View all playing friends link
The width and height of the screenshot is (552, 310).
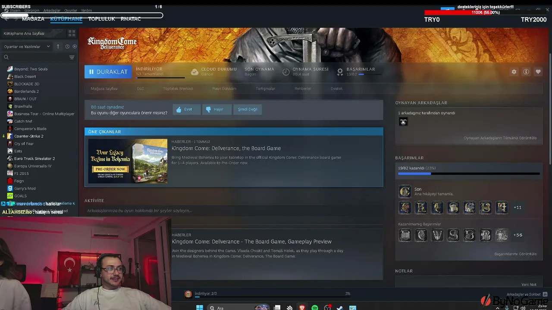click(500, 138)
